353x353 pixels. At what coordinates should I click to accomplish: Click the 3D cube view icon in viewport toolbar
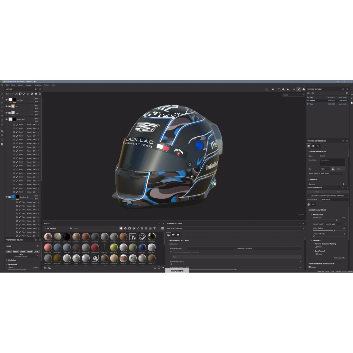pos(283,89)
